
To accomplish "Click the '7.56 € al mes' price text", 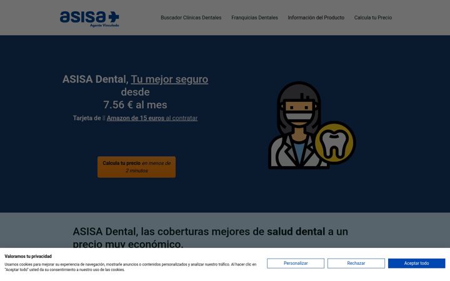I will (x=135, y=105).
